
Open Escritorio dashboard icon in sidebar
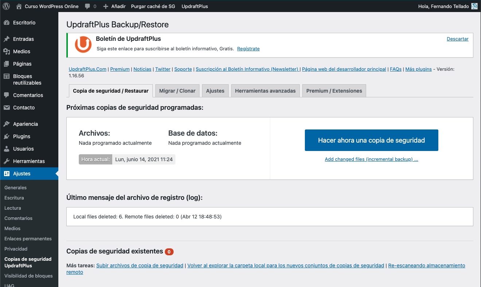7,23
